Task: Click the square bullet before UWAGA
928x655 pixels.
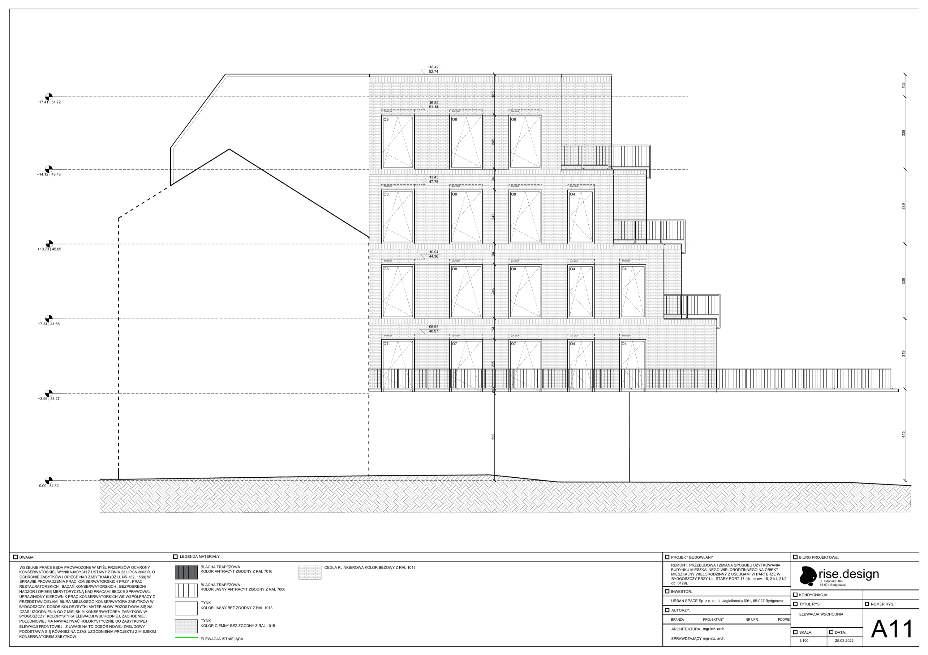Action: click(x=15, y=557)
